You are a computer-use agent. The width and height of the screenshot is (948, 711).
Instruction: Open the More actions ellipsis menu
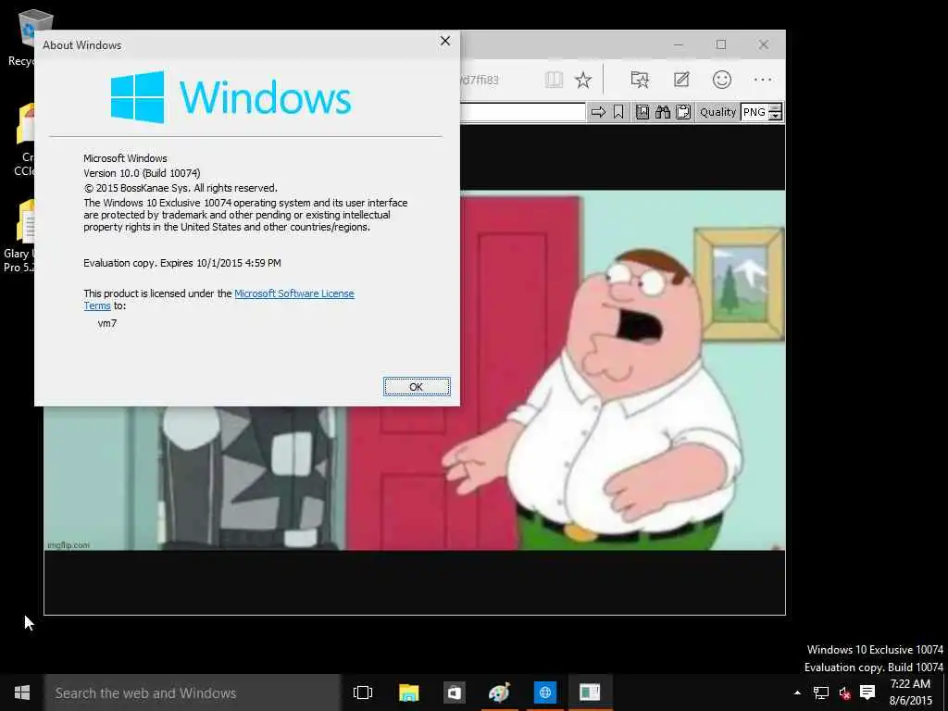point(763,80)
